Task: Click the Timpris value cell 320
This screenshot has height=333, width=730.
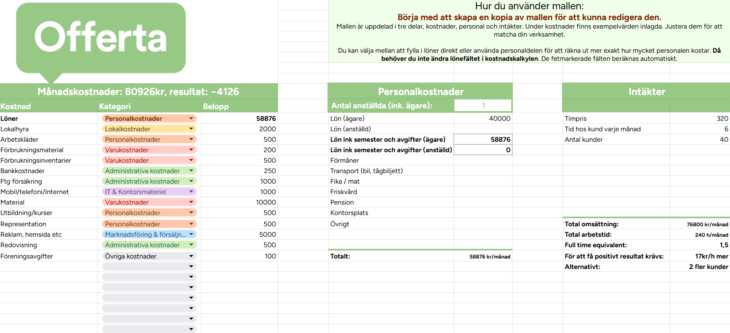Action: coord(700,118)
